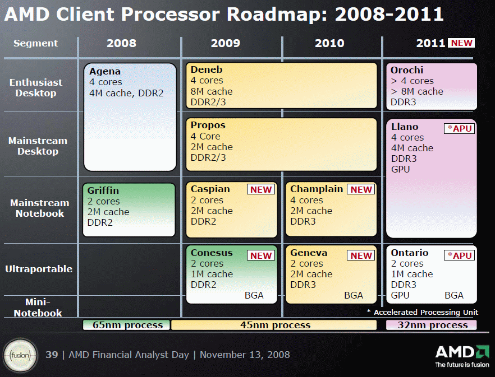
Task: Click 'BGA' text in Geneva card
Action: [354, 295]
